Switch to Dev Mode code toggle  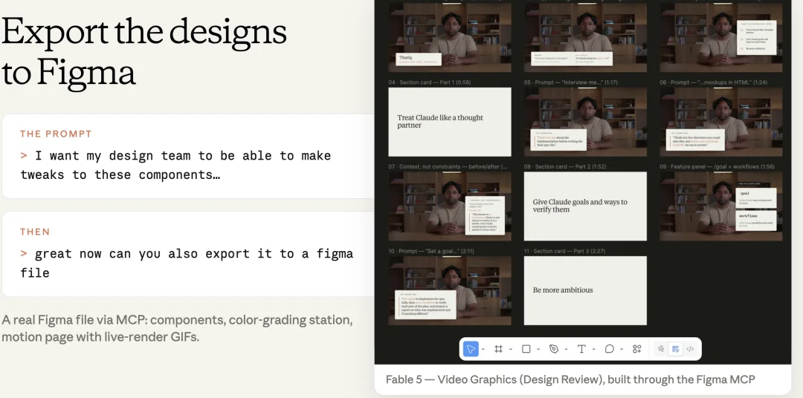point(690,349)
